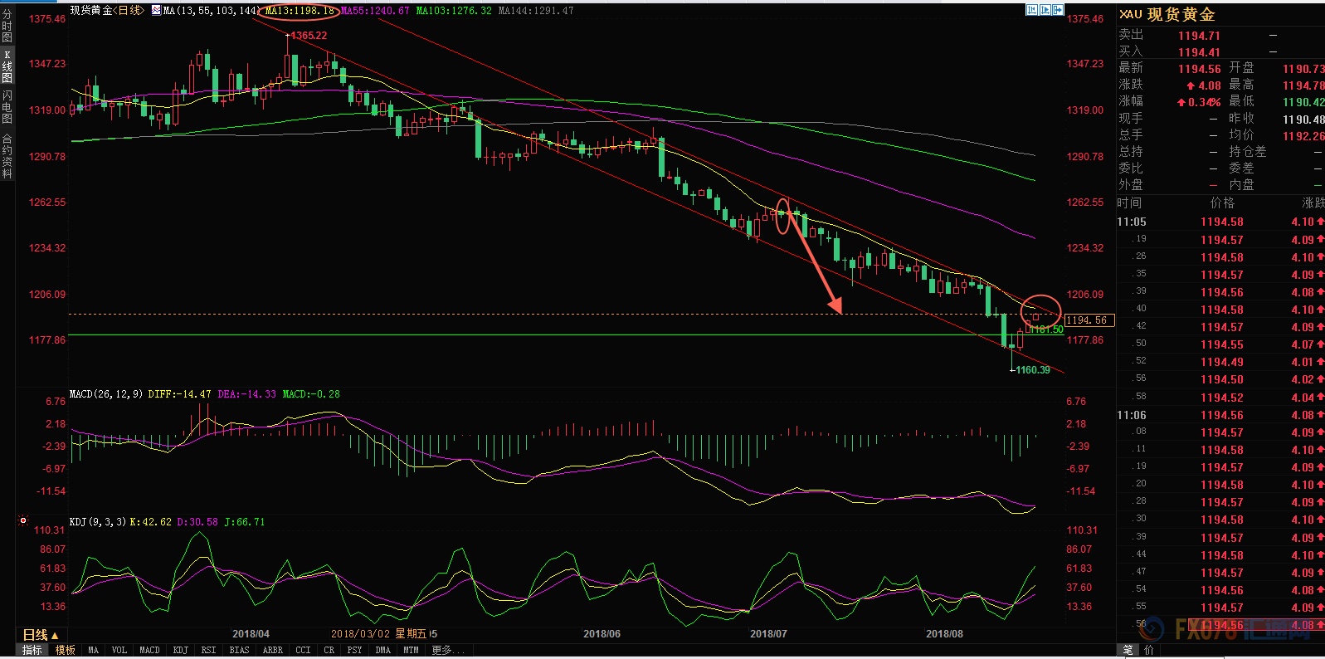This screenshot has height=659, width=1325.
Task: Select the 笔 tab below tick list
Action: (x=1128, y=651)
